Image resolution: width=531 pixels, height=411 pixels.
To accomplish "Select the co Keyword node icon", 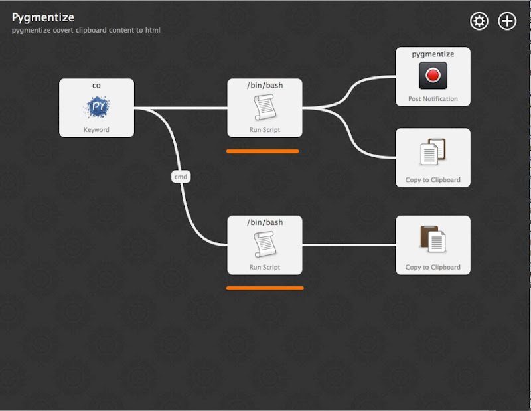I will click(96, 107).
